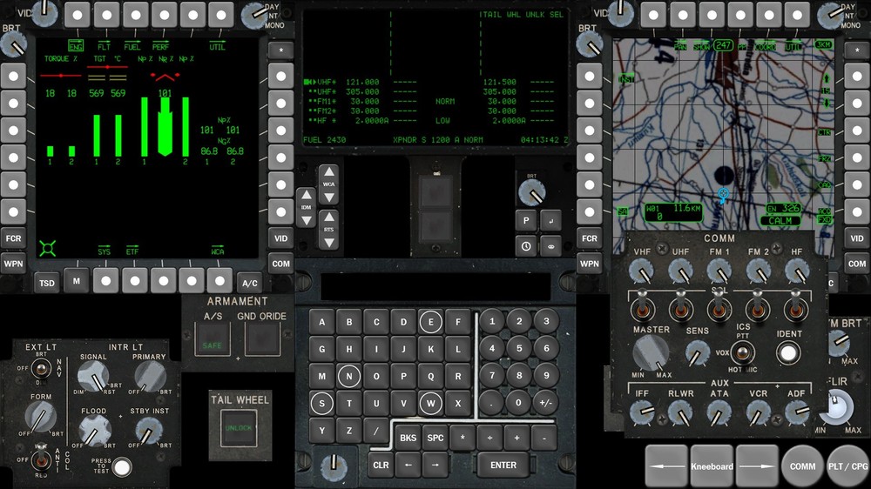
Task: Open FCR page on the left display
Action: (x=13, y=238)
